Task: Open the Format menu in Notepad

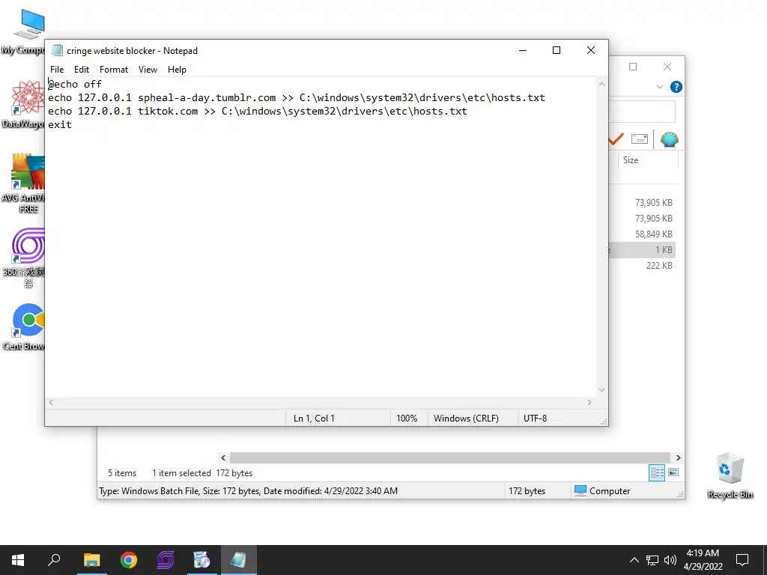Action: [114, 70]
